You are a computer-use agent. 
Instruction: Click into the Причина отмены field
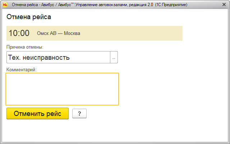tap(58, 58)
